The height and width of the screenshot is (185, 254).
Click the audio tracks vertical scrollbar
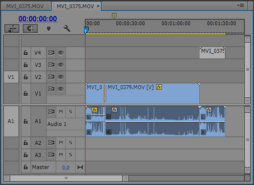(247, 139)
